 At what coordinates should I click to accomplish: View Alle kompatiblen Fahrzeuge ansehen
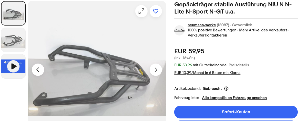pyautogui.click(x=234, y=98)
